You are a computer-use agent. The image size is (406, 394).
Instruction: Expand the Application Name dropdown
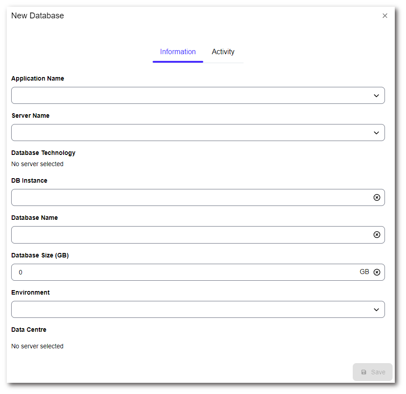pos(376,95)
